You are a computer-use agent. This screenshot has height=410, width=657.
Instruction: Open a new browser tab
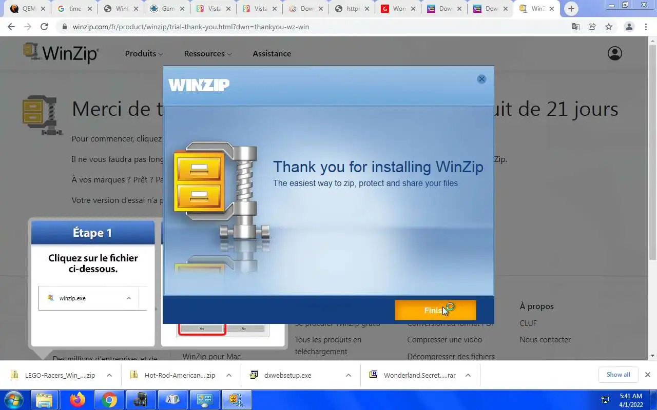(x=571, y=9)
